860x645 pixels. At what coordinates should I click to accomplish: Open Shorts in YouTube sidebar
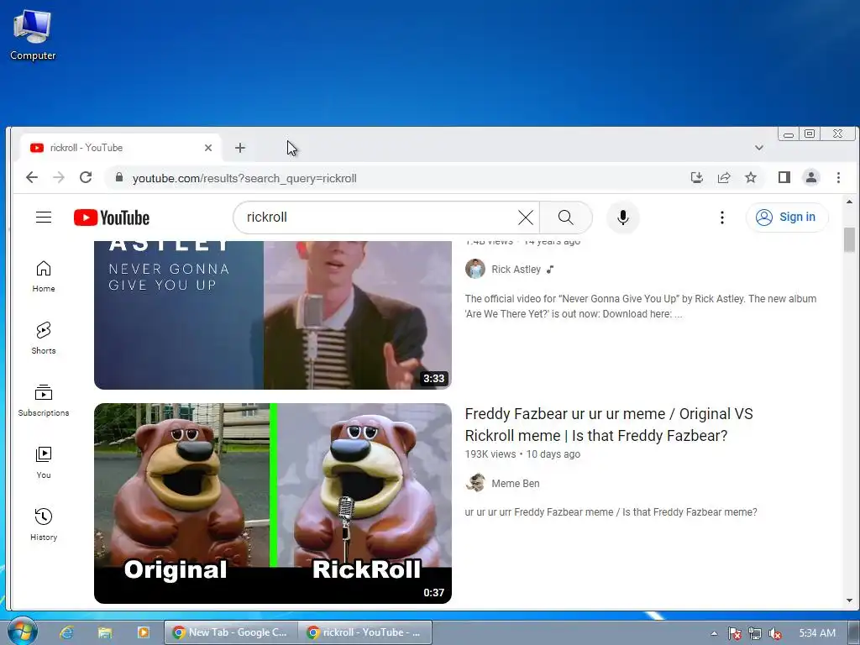44,338
